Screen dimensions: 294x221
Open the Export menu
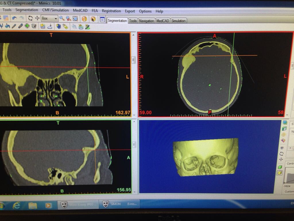(130, 11)
